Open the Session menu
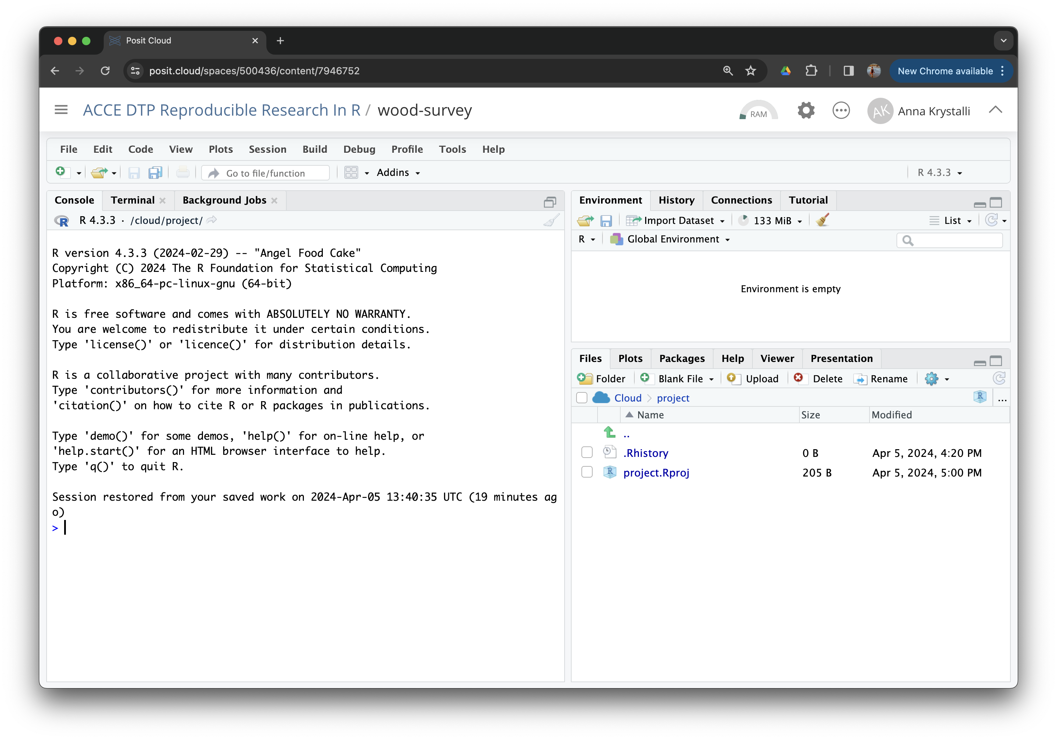 tap(267, 149)
